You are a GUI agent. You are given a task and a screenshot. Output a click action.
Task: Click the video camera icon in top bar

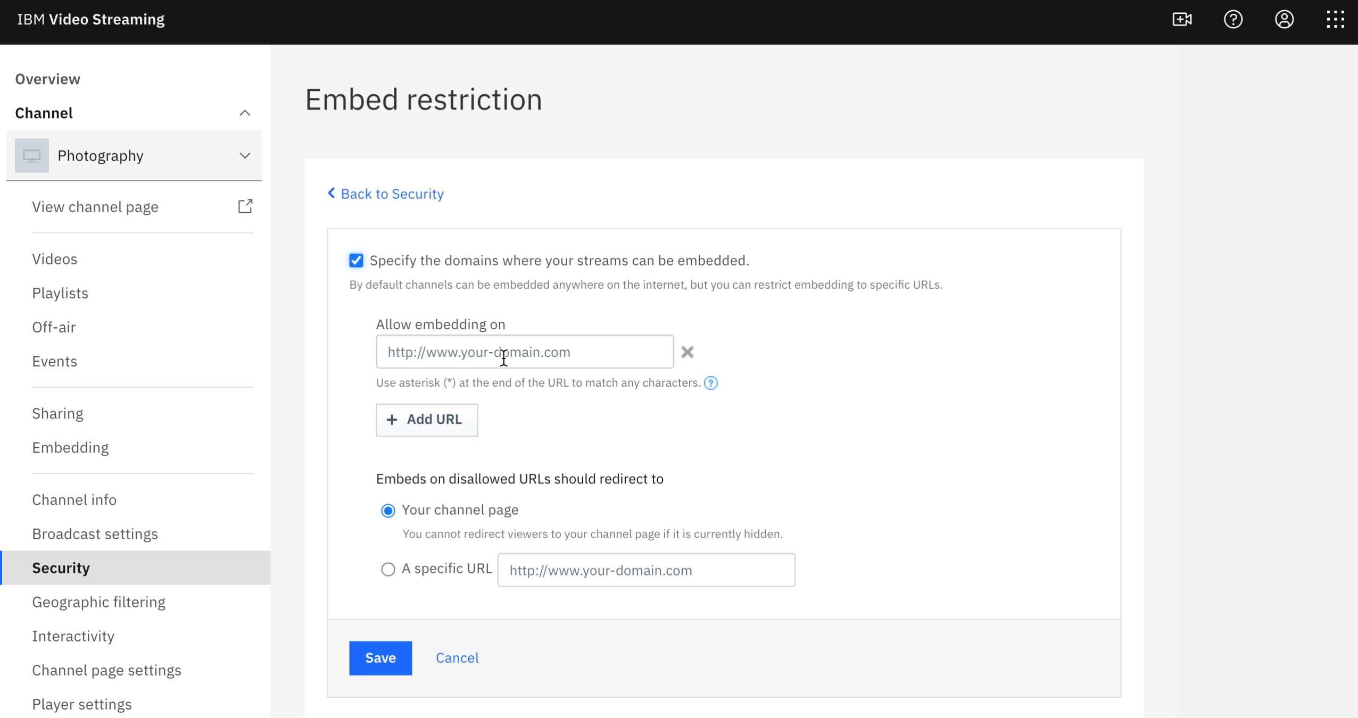coord(1182,20)
